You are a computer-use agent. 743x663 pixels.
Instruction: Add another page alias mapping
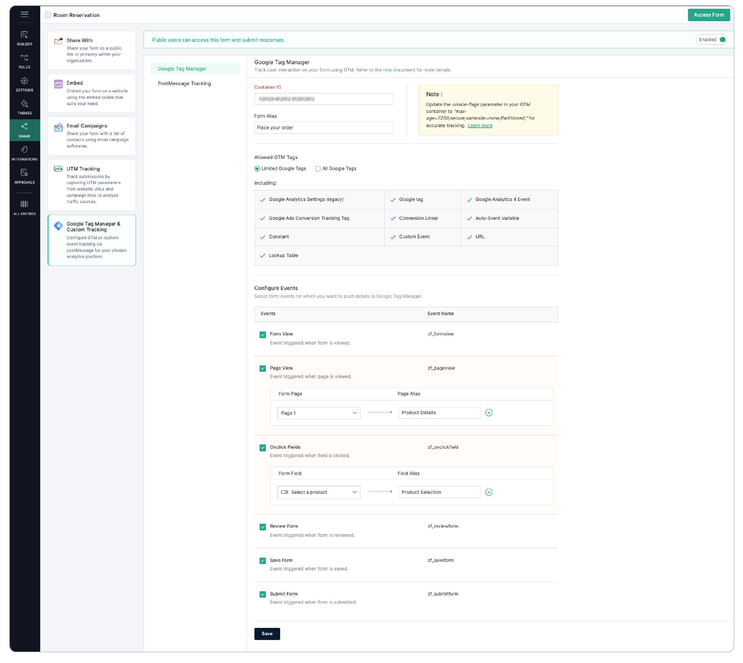[x=489, y=412]
